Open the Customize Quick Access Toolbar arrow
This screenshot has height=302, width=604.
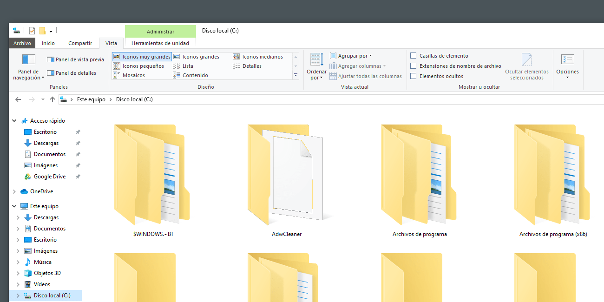pos(51,31)
